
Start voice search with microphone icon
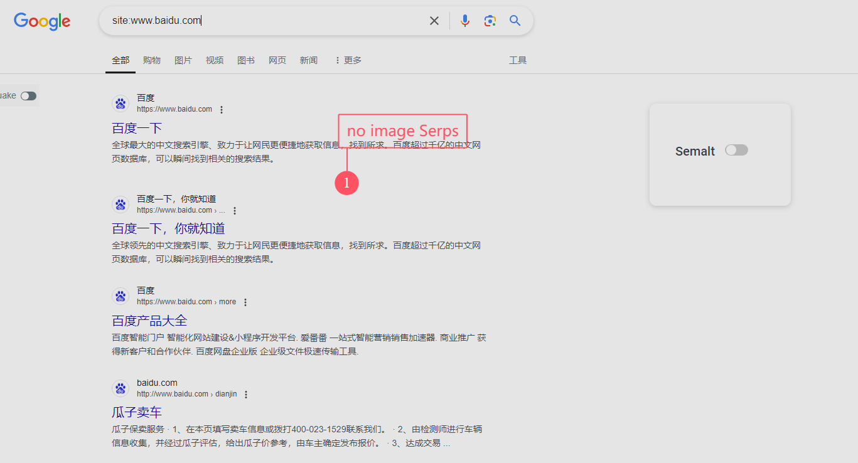(465, 21)
